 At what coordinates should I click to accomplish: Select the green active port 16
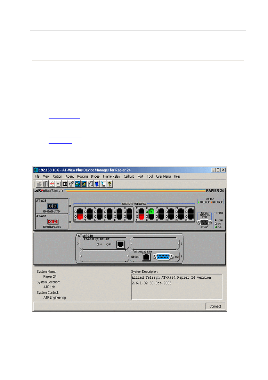(x=151, y=211)
